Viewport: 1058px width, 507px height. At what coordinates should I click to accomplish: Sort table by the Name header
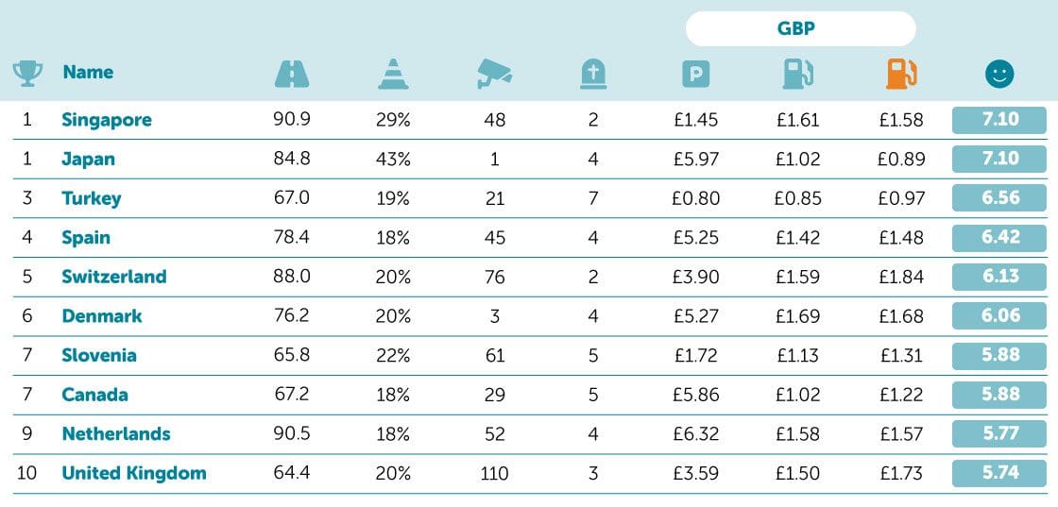[88, 73]
